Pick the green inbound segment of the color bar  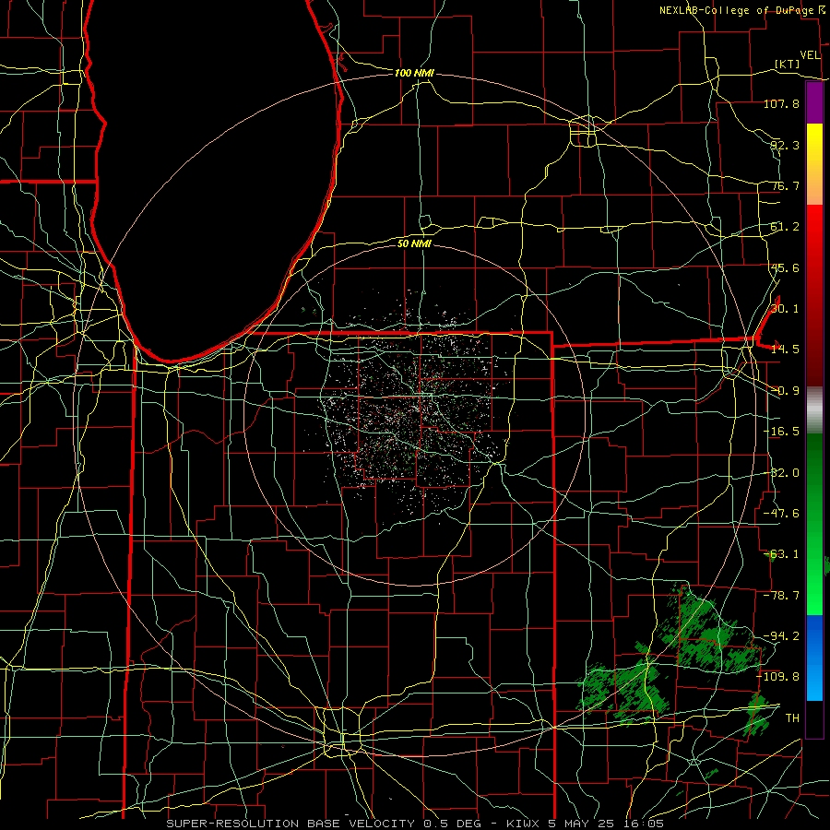coord(814,524)
